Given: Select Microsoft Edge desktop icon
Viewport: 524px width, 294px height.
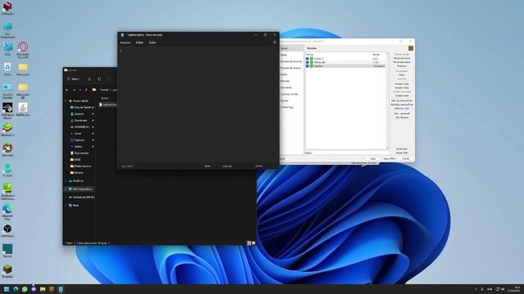Looking at the screenshot, I should point(7,211).
